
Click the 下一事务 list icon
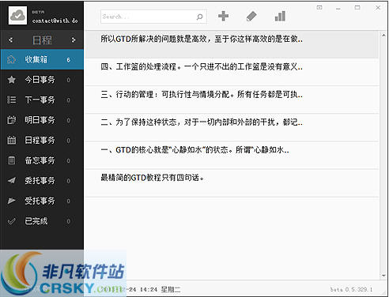coord(11,100)
